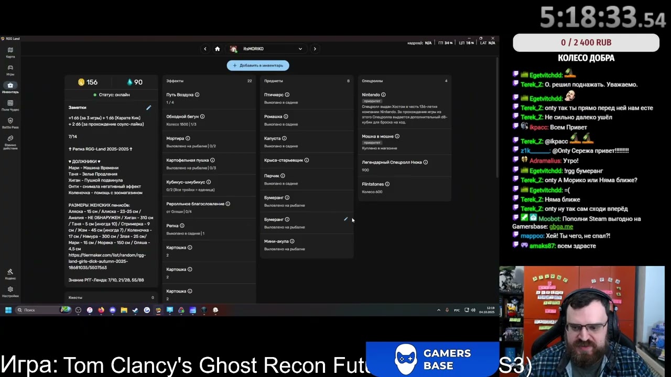This screenshot has width=671, height=377.
Task: Click the Gamers Base banner
Action: [432, 359]
